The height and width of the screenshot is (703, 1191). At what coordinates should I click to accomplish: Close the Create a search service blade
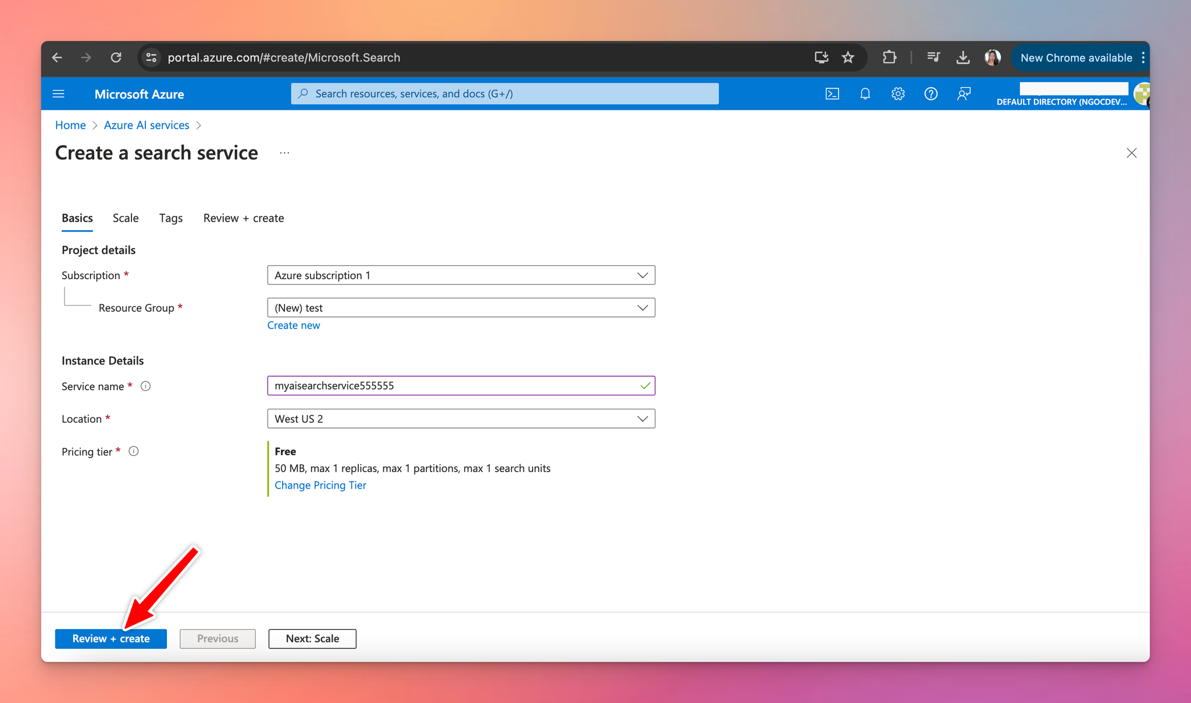point(1131,153)
